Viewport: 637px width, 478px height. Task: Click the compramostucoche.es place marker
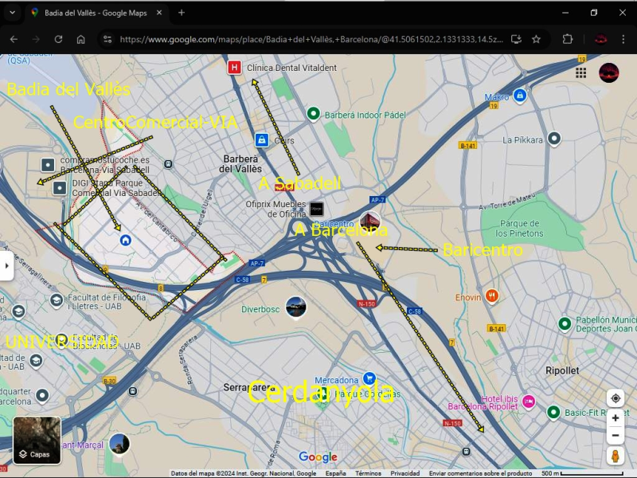48,165
